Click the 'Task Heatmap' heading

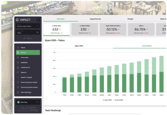pos(53,110)
